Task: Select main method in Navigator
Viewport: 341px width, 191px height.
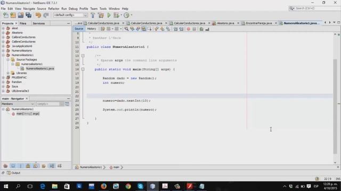Action: 28,114
